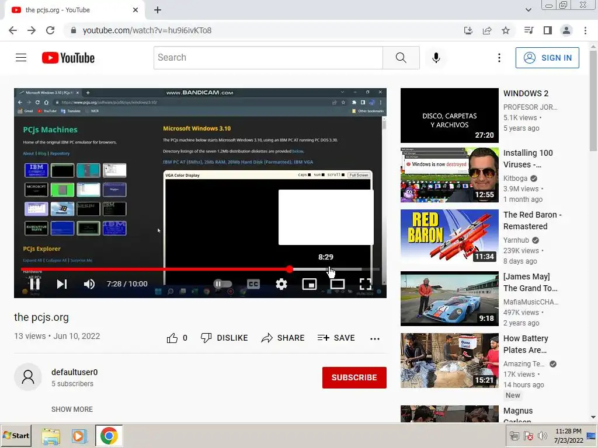The image size is (598, 448).
Task: Open the Action Center flag icon in tray
Action: [528, 436]
